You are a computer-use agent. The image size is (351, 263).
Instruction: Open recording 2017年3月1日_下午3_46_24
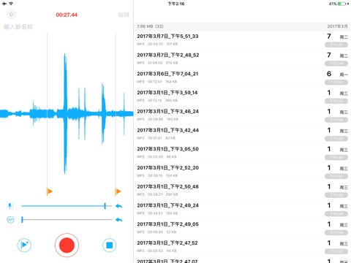click(243, 115)
